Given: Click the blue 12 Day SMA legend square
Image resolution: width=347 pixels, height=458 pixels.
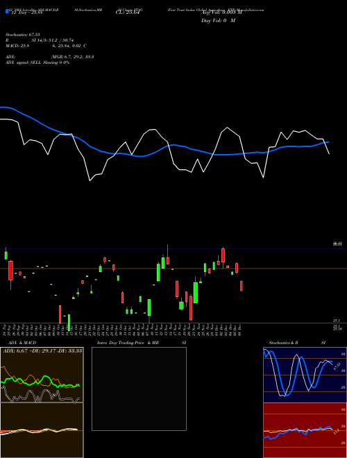Looking at the screenshot, I should [x=8, y=11].
